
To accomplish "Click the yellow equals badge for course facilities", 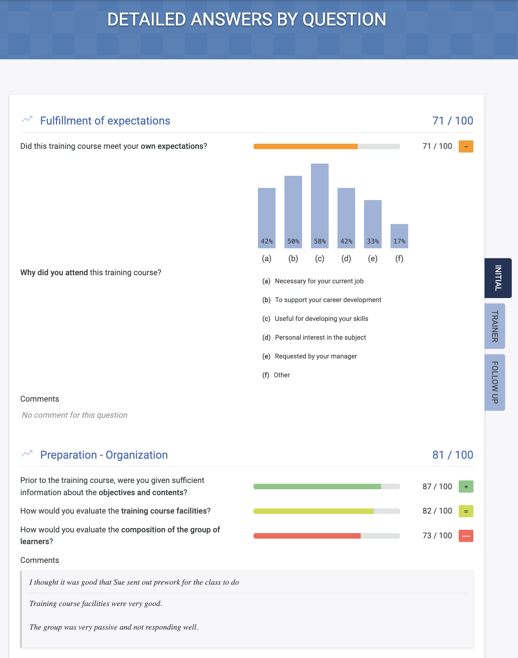I will 466,511.
